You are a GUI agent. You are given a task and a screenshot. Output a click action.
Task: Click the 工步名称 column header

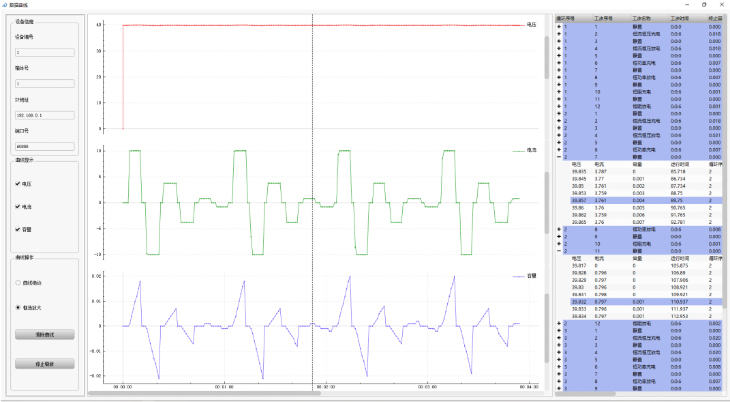click(642, 19)
